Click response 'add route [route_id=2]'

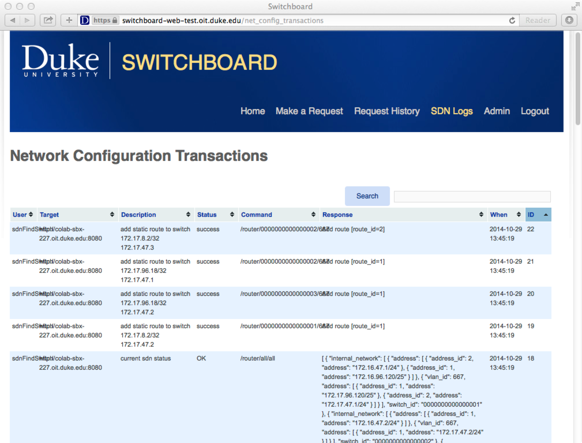353,229
